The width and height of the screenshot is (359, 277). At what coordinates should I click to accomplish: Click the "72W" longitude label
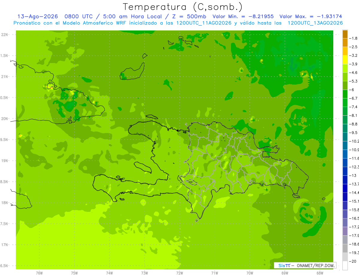(x=180, y=273)
